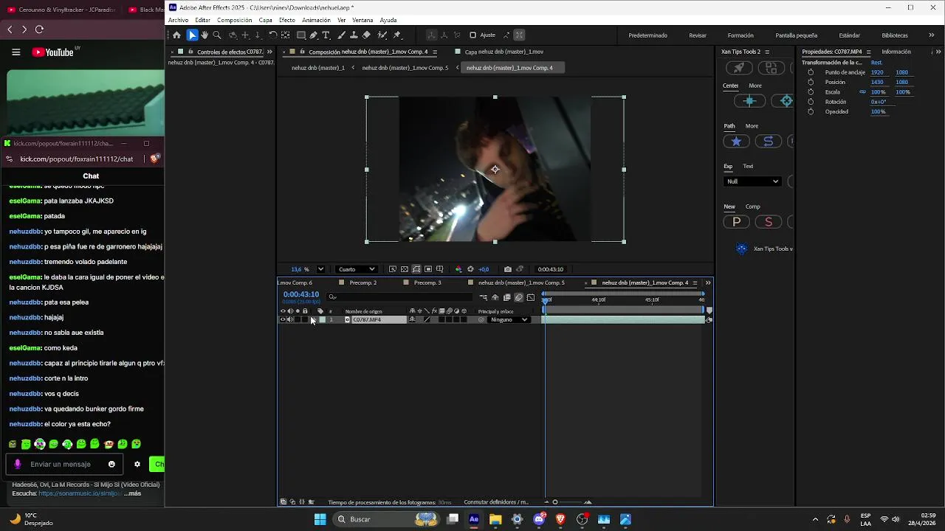Toggle the scale constrain proportions link
Image resolution: width=945 pixels, height=531 pixels.
pyautogui.click(x=862, y=92)
